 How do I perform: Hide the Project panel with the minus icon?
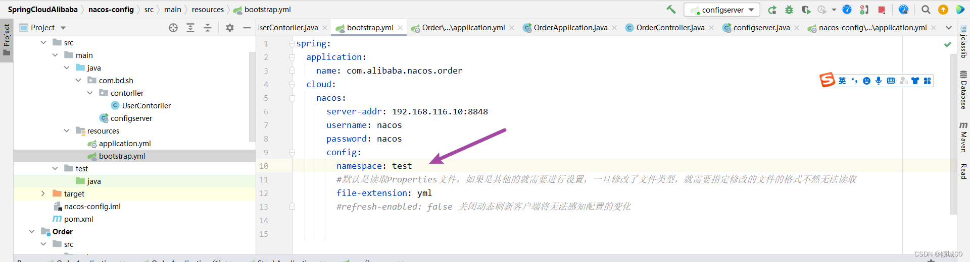click(x=247, y=28)
